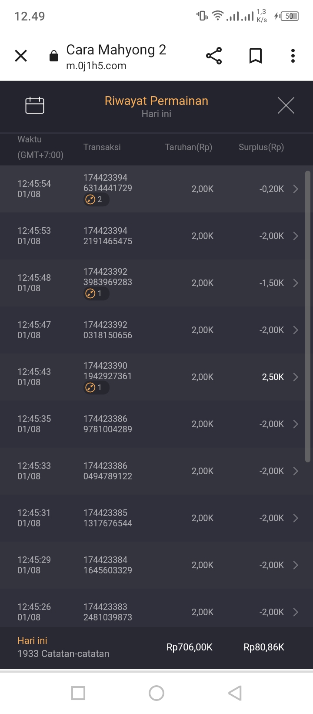Close the browser tab with the X
Screen dimensions: 313x714
pyautogui.click(x=21, y=56)
